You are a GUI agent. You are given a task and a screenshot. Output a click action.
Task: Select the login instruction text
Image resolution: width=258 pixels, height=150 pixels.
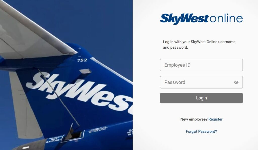tap(199, 45)
